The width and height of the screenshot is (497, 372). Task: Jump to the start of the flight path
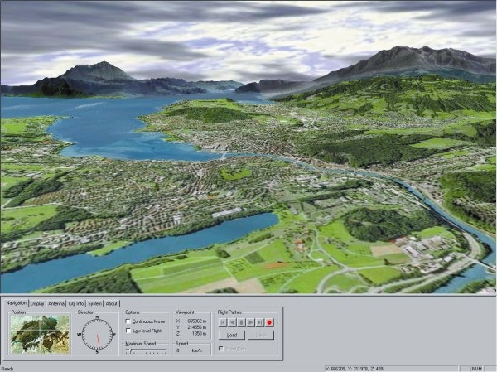(x=223, y=321)
